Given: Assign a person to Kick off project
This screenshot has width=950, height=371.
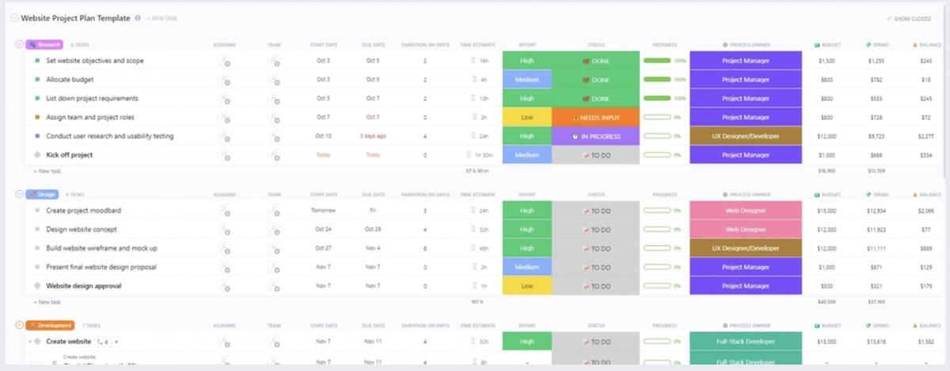Looking at the screenshot, I should (224, 155).
